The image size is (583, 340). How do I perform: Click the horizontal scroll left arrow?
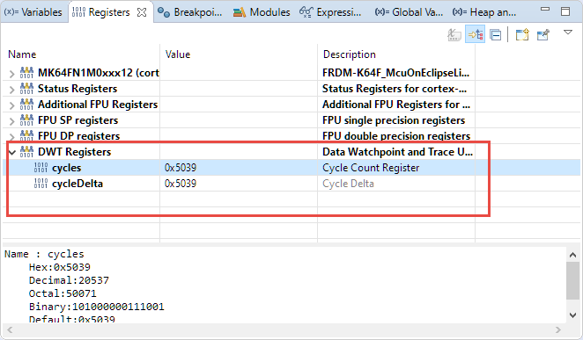[x=10, y=329]
